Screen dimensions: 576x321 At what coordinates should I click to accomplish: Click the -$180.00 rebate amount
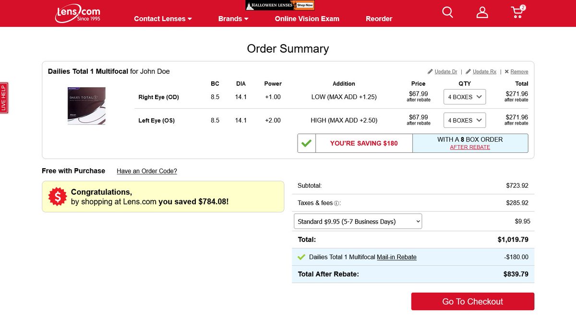tap(516, 257)
